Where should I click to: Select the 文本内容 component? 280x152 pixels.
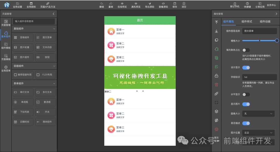pos(46,47)
